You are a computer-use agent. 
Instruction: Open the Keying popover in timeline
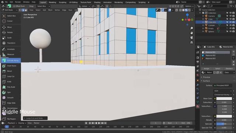tap(22, 123)
